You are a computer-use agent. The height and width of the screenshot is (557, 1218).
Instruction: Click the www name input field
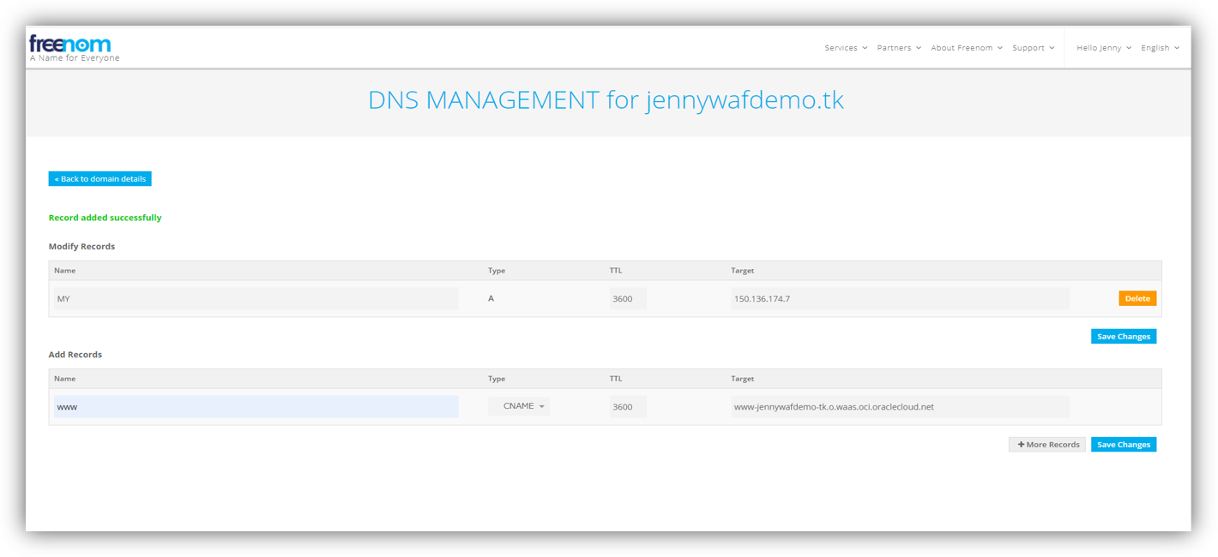tap(256, 407)
